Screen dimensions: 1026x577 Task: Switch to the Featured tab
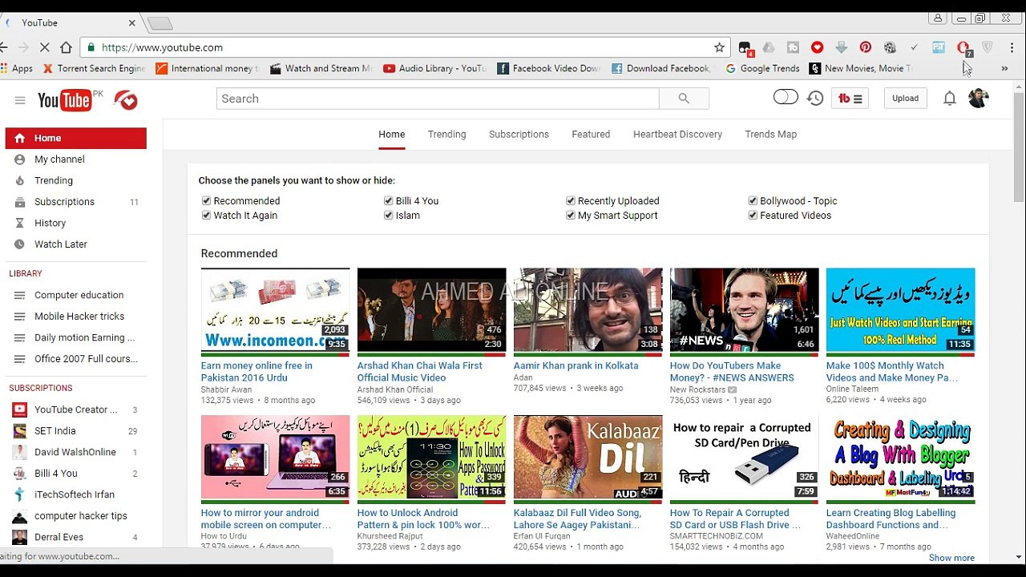[x=591, y=134]
